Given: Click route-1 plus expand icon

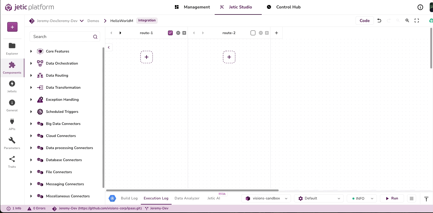Looking at the screenshot, I should coord(184,33).
